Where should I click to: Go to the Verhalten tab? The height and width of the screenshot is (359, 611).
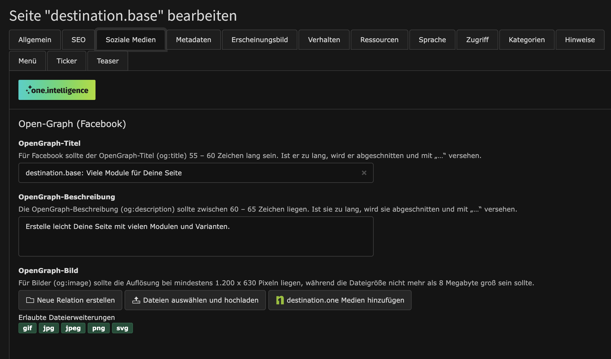coord(324,40)
